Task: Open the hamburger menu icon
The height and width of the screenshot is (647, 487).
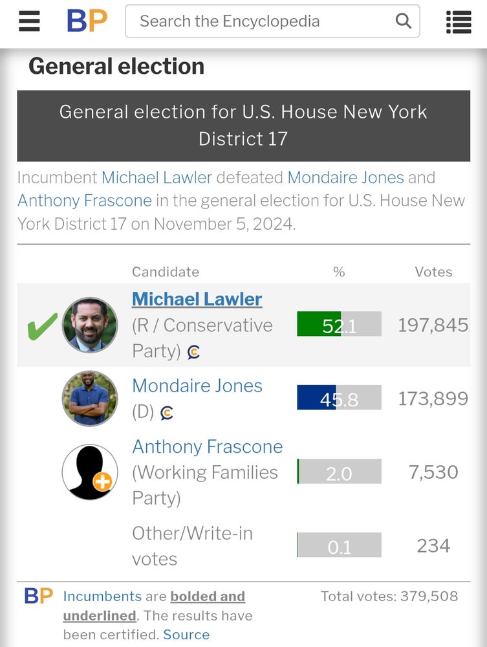Action: coord(29,21)
